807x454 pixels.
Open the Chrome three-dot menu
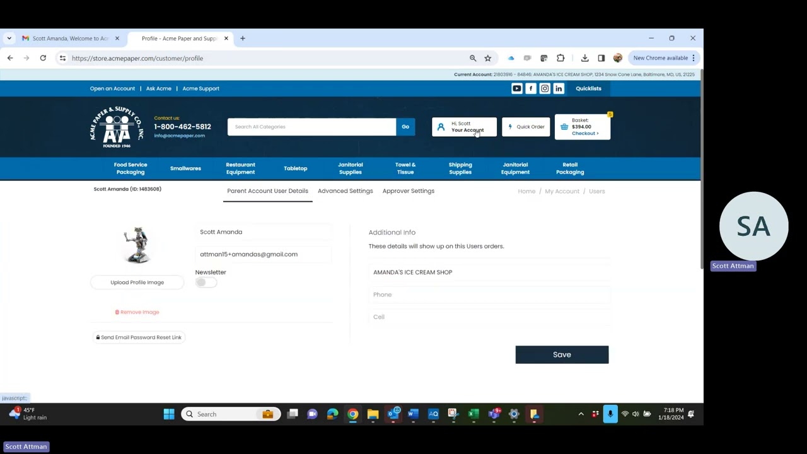pyautogui.click(x=693, y=58)
